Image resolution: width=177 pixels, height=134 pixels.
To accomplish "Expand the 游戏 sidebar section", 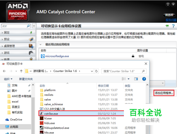I will pyautogui.click(x=2, y=53).
